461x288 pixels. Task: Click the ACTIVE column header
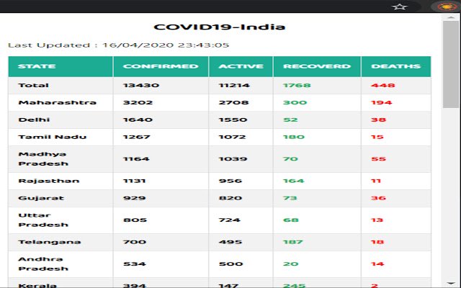click(241, 66)
